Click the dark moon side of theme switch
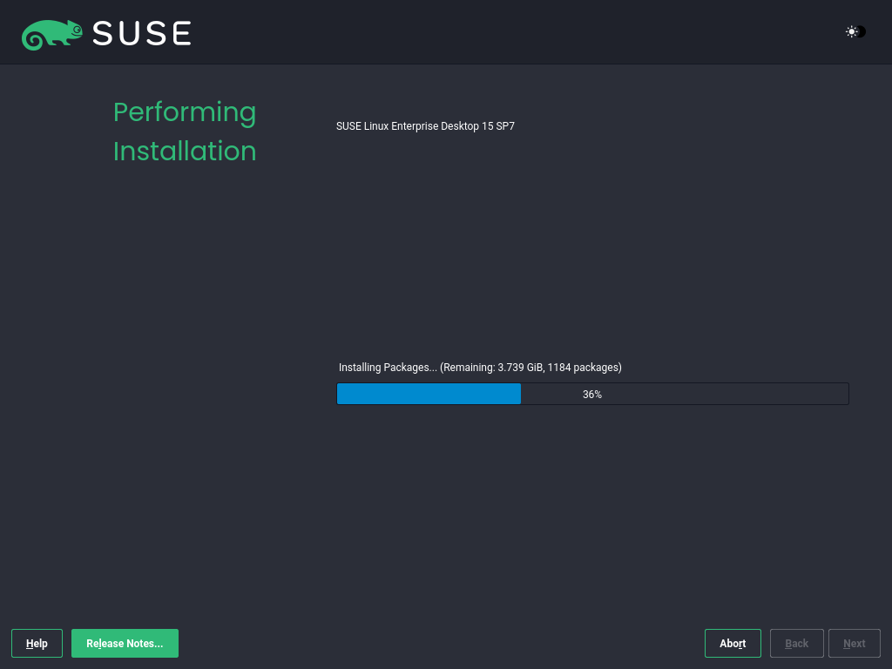 pos(862,32)
